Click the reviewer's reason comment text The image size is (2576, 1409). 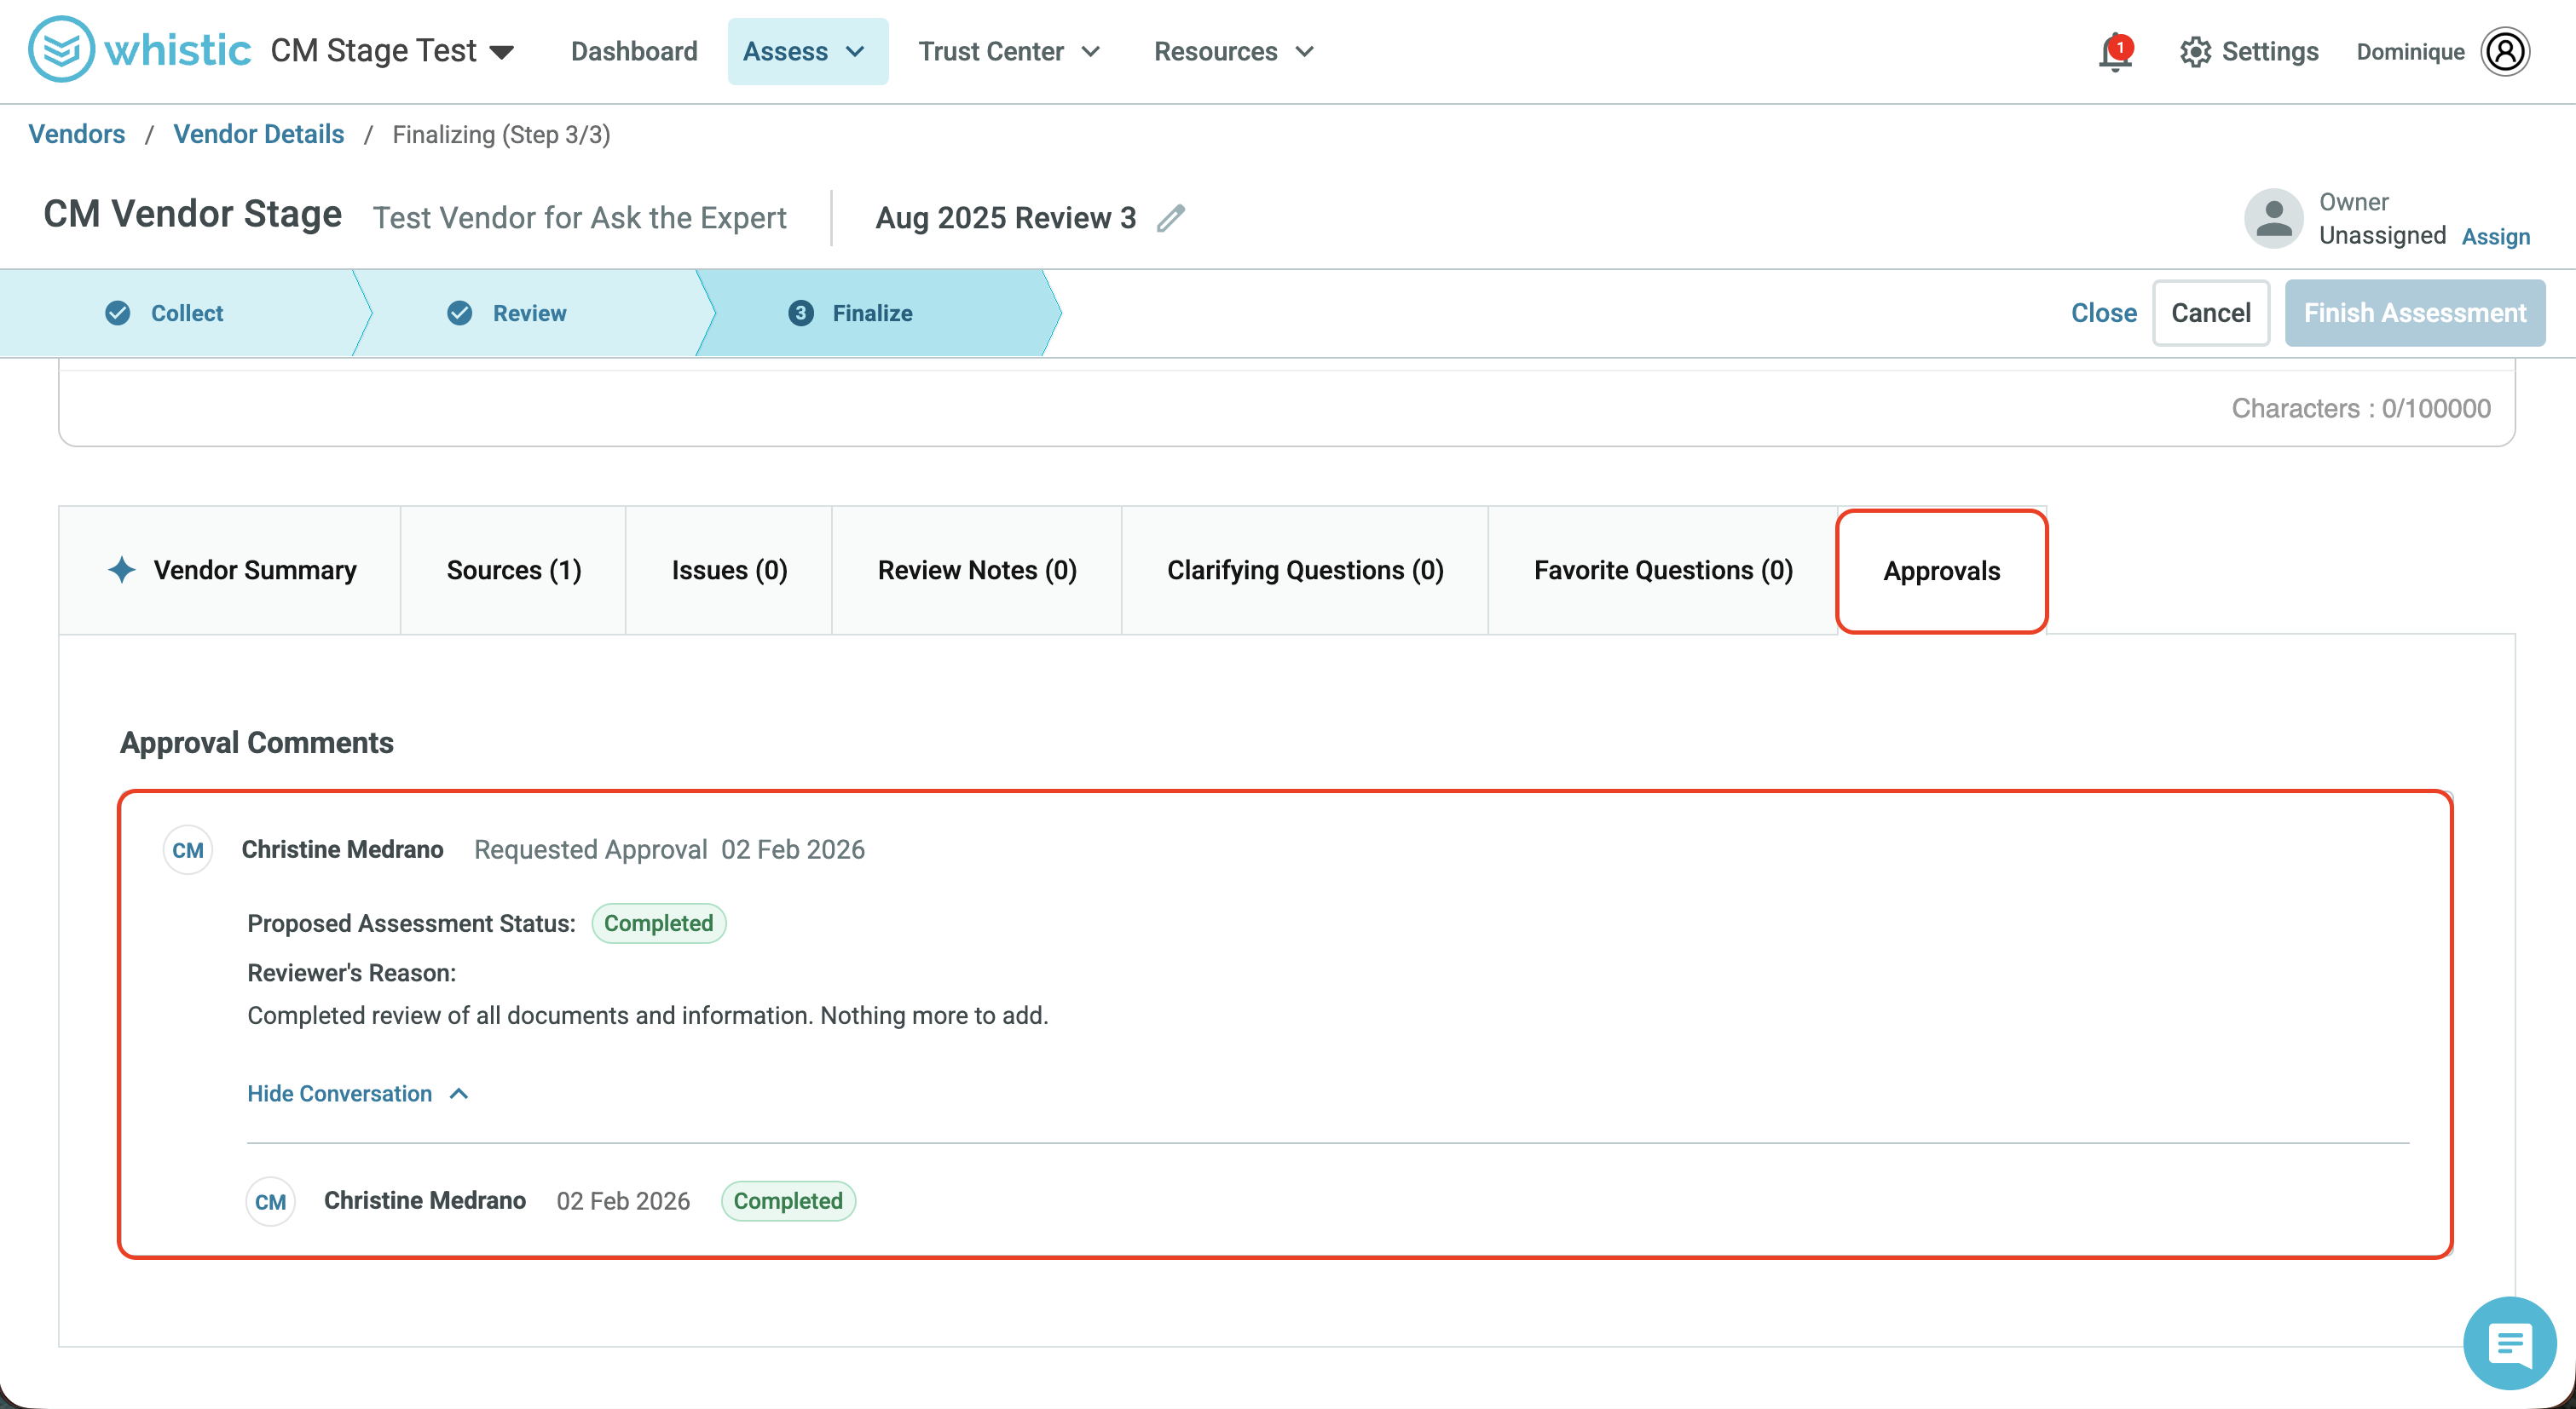point(648,1015)
